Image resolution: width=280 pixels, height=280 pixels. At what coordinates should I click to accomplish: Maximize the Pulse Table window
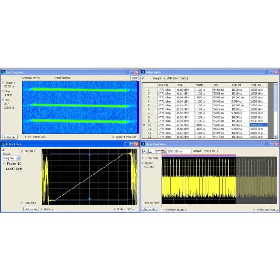click(x=271, y=72)
